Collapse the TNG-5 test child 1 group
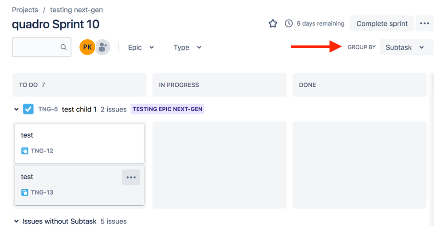 pyautogui.click(x=16, y=109)
